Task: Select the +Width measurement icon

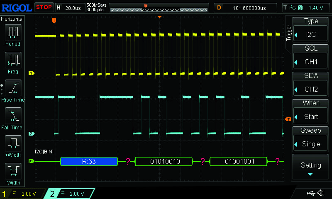Action: (13, 144)
